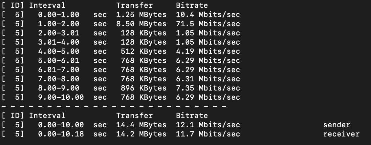This screenshot has height=145, width=371.
Task: Click the 7.35 Mbits/sec bitrate value
Action: coord(208,88)
